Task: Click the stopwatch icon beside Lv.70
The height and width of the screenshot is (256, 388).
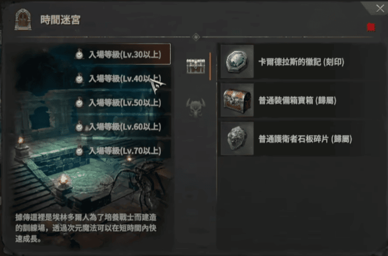Action: (x=79, y=150)
